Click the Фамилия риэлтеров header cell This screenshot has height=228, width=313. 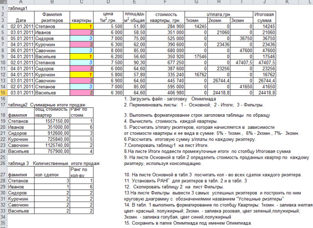[52, 18]
